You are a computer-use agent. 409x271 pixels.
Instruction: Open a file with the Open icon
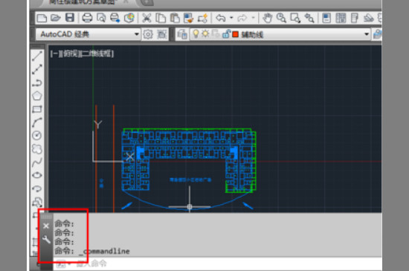pyautogui.click(x=56, y=18)
